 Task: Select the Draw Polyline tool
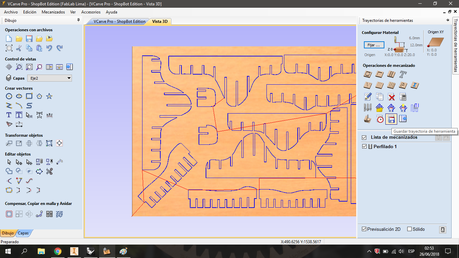coord(9,105)
